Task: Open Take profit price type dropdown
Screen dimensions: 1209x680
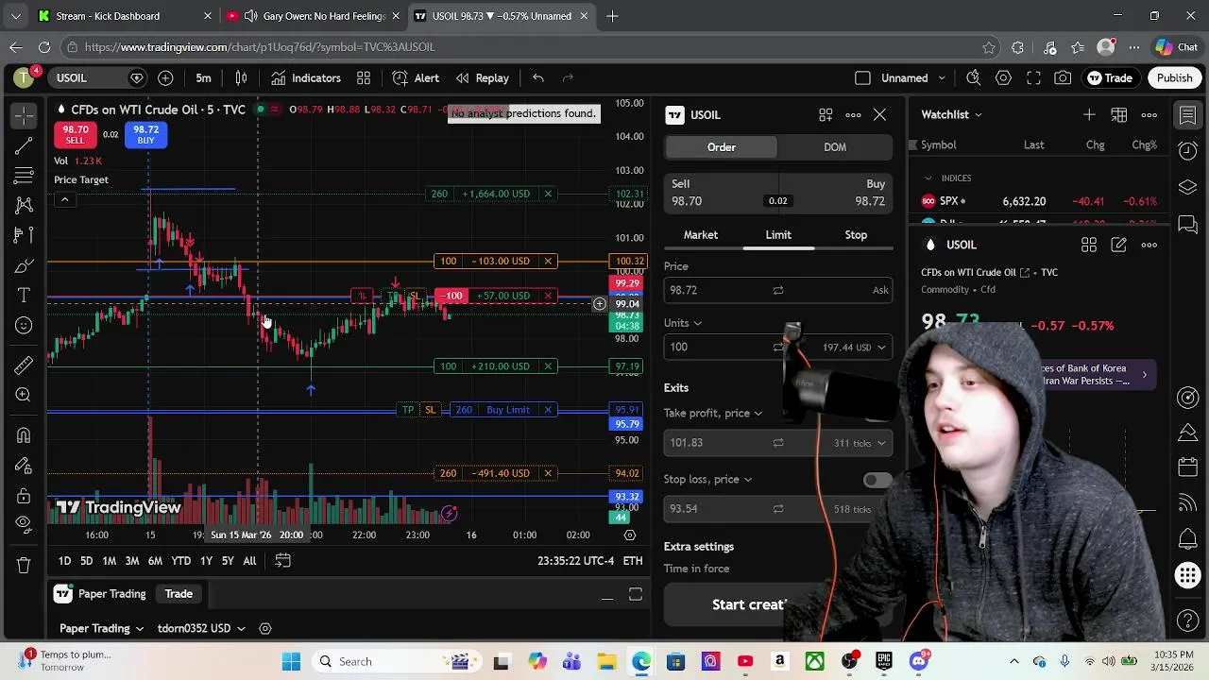Action: tap(713, 413)
